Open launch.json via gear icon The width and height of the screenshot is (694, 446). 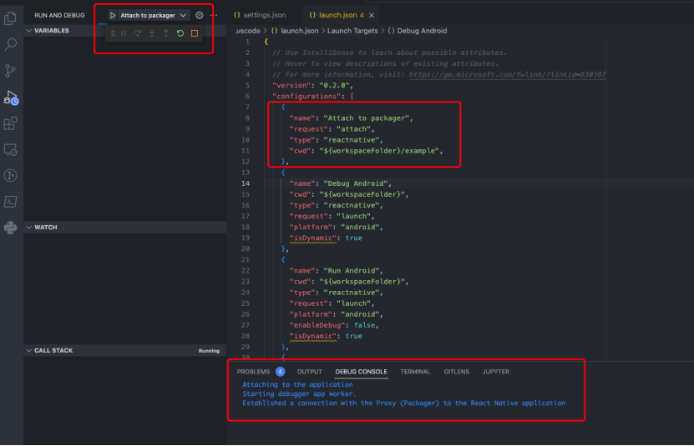point(199,16)
